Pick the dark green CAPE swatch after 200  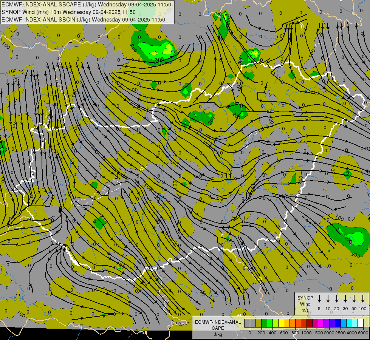(x=264, y=323)
